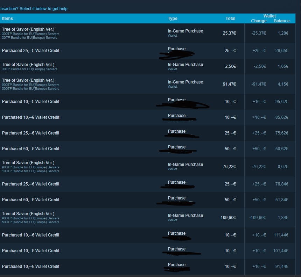Click the 26,65€ wallet balance
Screen dimensions: 301x277
pos(282,51)
